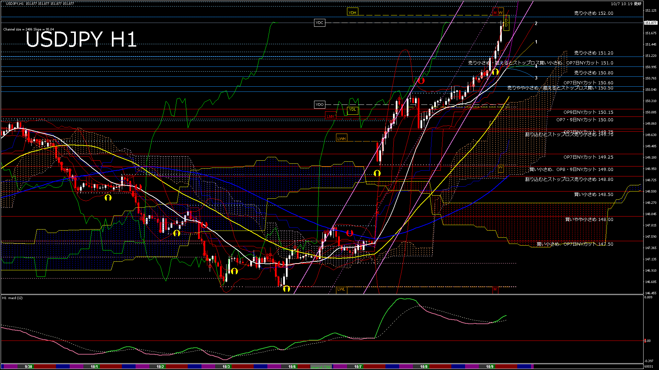Select the 売り小さめ 152.00 level label
Image resolution: width=659 pixels, height=370 pixels.
coord(593,13)
